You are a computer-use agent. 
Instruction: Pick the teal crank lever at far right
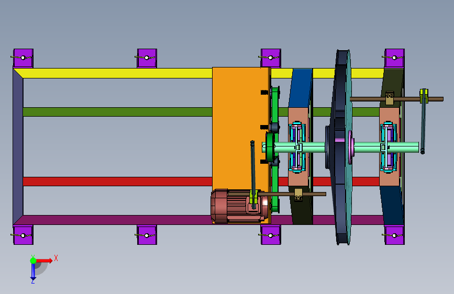click(423, 121)
